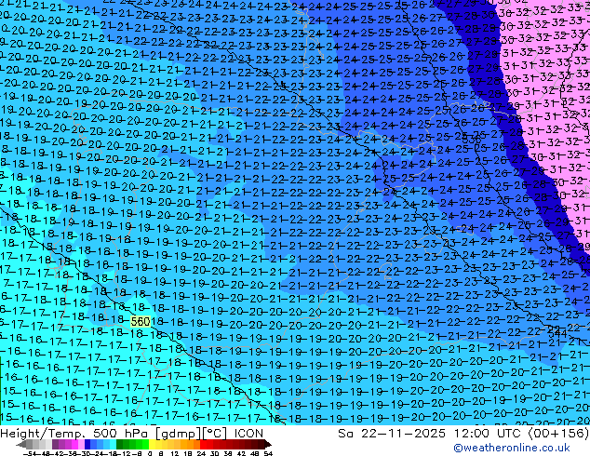
Task: Click the yellow swatch in color scale
Action: click(x=153, y=444)
